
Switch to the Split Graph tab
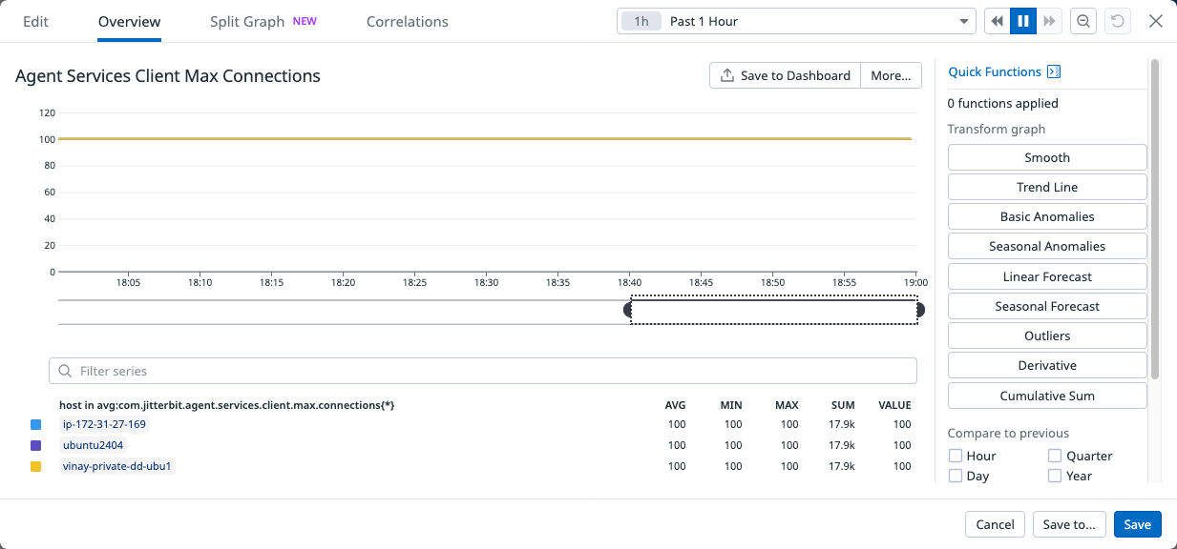[246, 21]
